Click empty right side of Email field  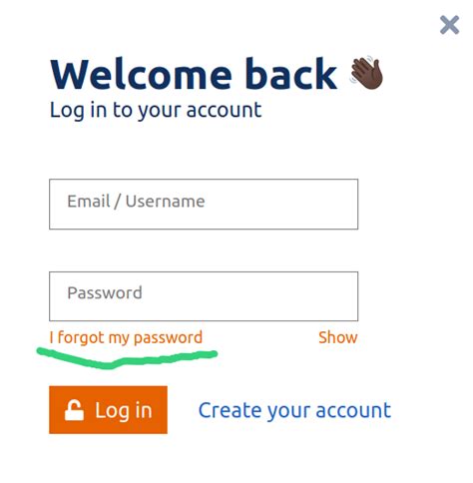(282, 205)
